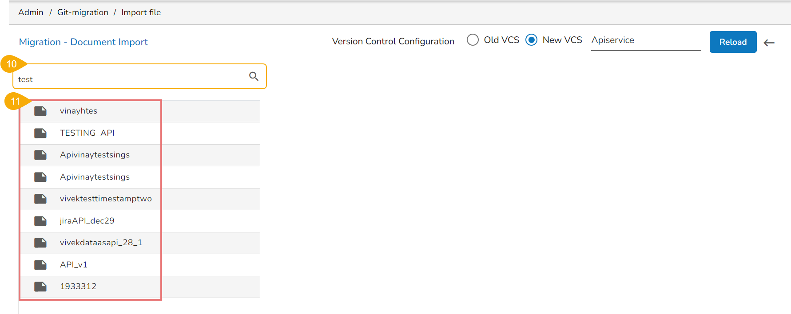791x314 pixels.
Task: Open Git-migration breadcrumb link
Action: (x=83, y=12)
